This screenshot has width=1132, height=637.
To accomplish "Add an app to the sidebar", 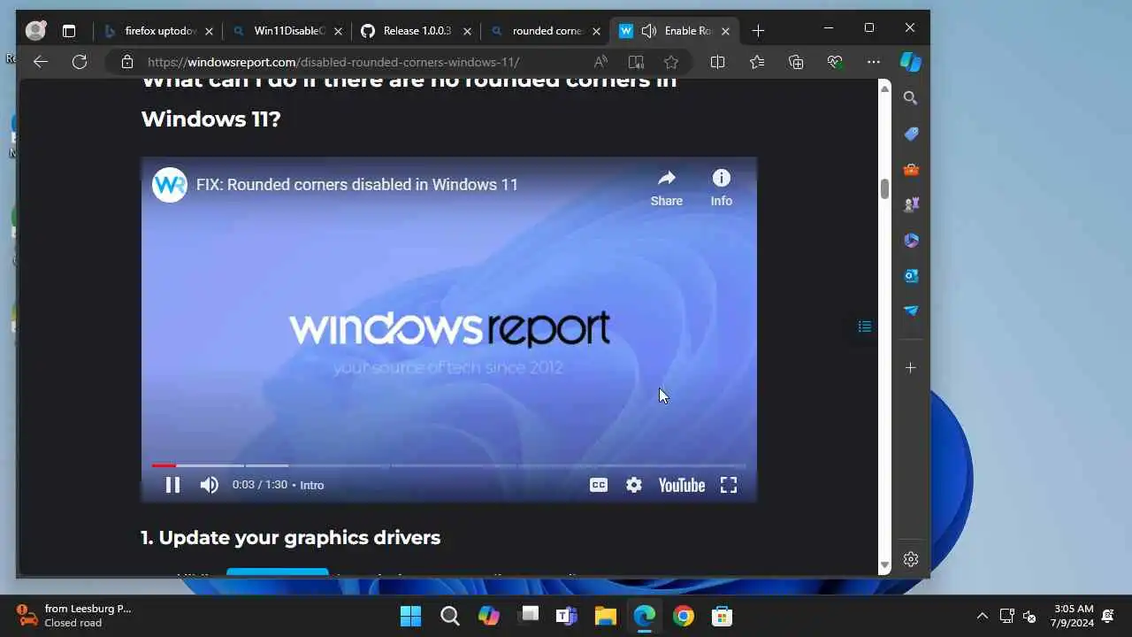I will pos(911,367).
